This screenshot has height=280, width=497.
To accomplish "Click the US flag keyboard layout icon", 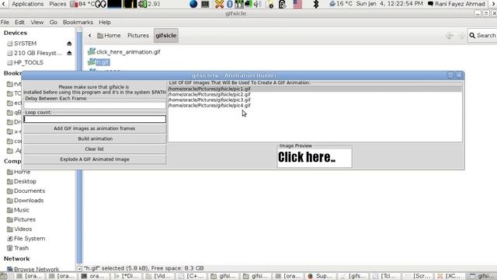I will point(297,4).
